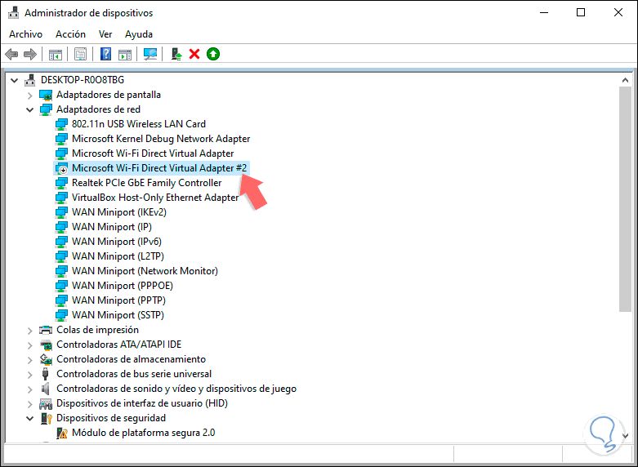Expand Controladoras ATA/ATAPI IDE node
This screenshot has height=467, width=638.
pos(29,345)
